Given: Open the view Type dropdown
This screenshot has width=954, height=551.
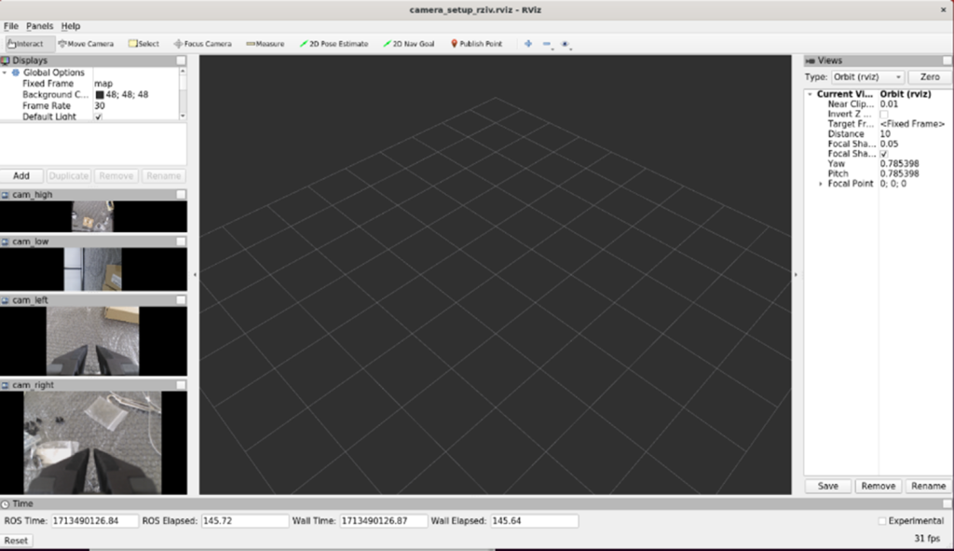Looking at the screenshot, I should click(x=866, y=76).
